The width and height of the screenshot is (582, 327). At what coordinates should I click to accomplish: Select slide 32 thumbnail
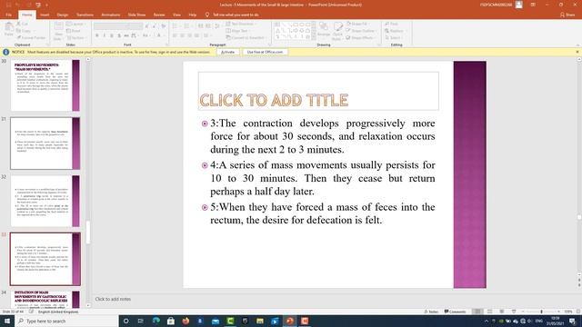(45, 201)
